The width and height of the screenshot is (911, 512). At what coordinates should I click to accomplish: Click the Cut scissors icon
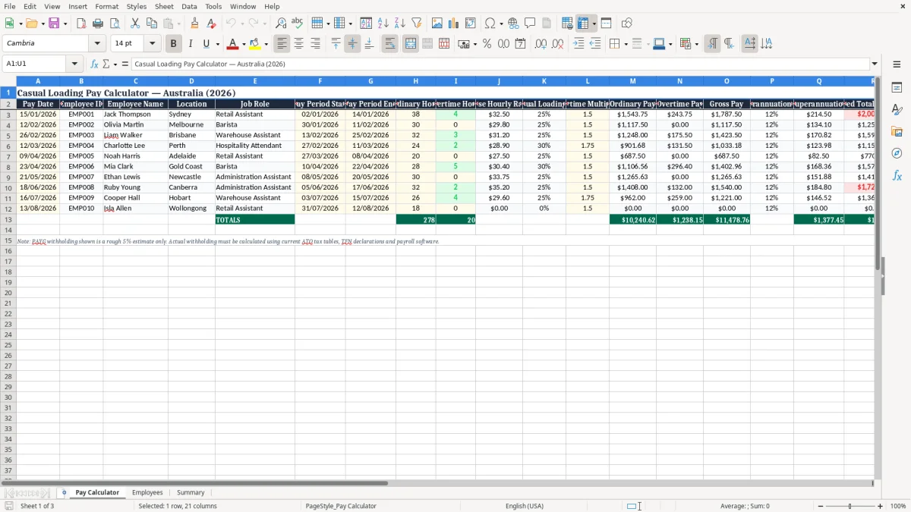[135, 24]
